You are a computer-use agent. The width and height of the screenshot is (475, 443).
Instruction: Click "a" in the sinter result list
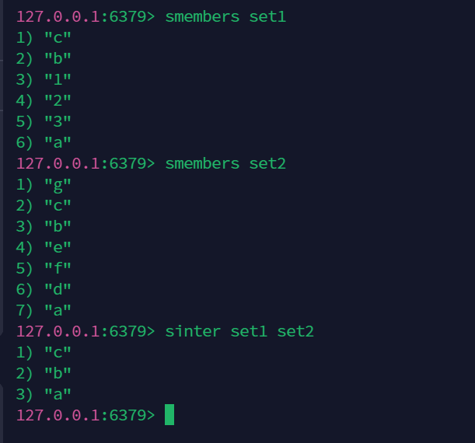coord(58,394)
